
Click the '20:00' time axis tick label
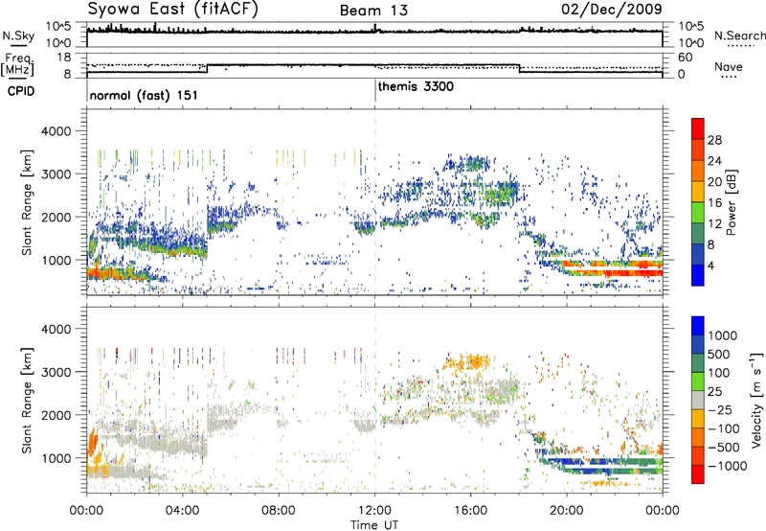point(566,510)
